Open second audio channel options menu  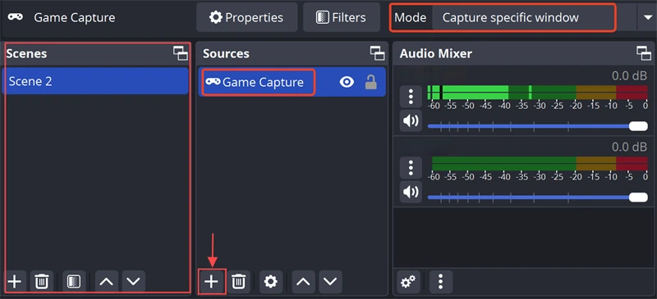click(x=411, y=168)
